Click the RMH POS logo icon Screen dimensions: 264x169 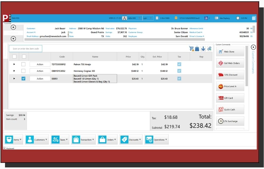(7, 18)
